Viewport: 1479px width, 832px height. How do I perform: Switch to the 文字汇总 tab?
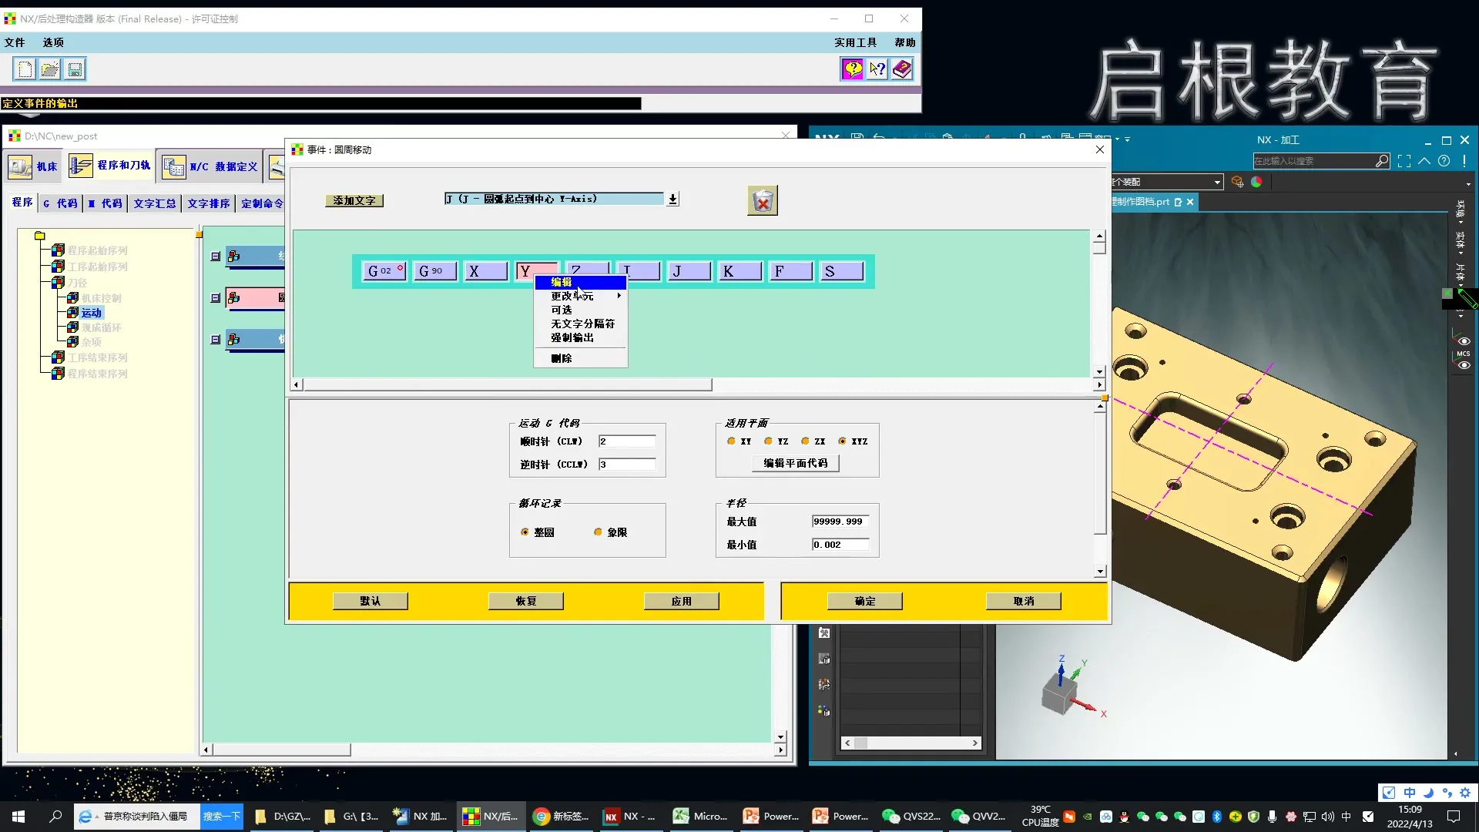[155, 203]
